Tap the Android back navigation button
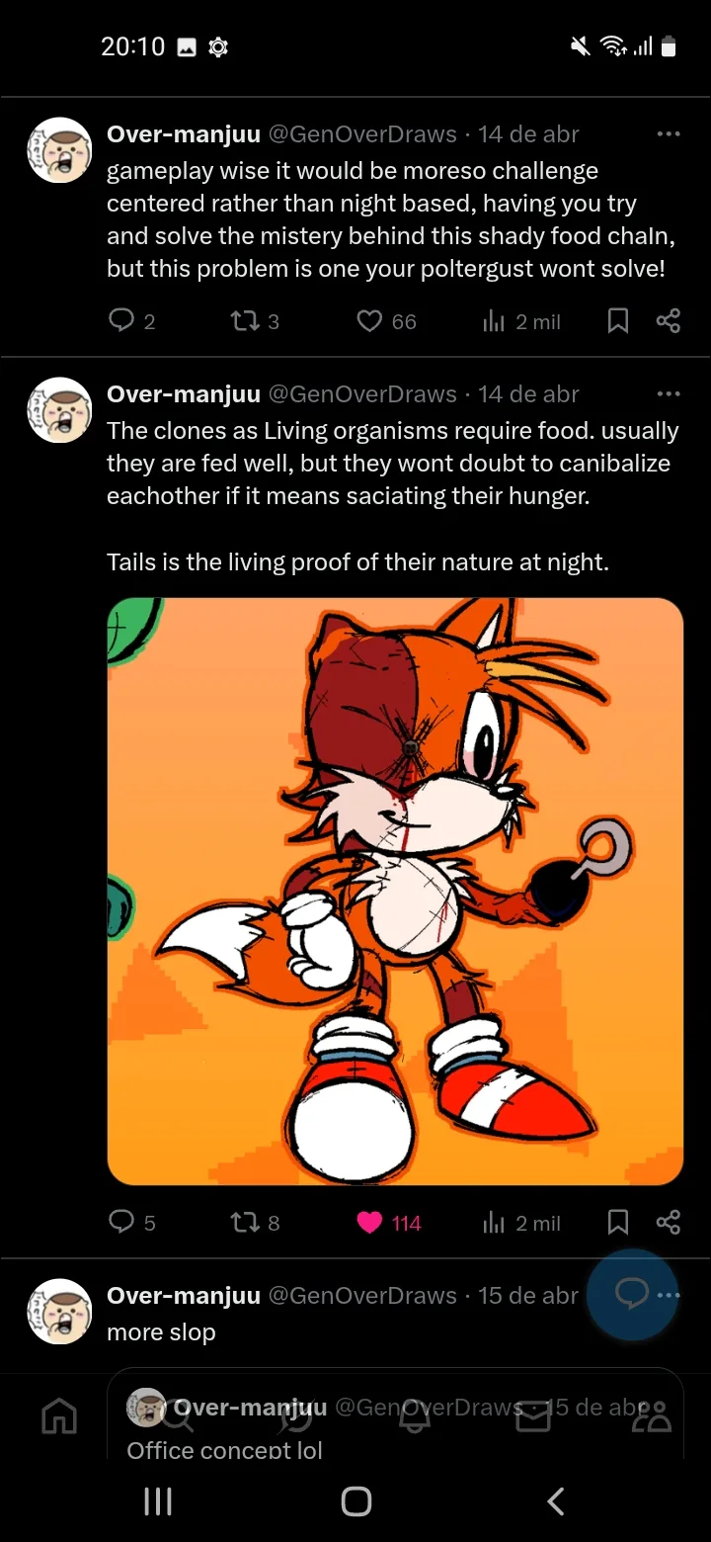 click(556, 1501)
